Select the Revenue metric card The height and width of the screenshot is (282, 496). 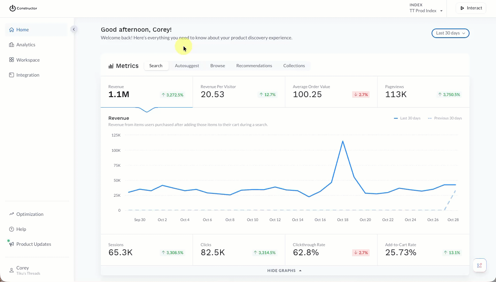pyautogui.click(x=147, y=92)
